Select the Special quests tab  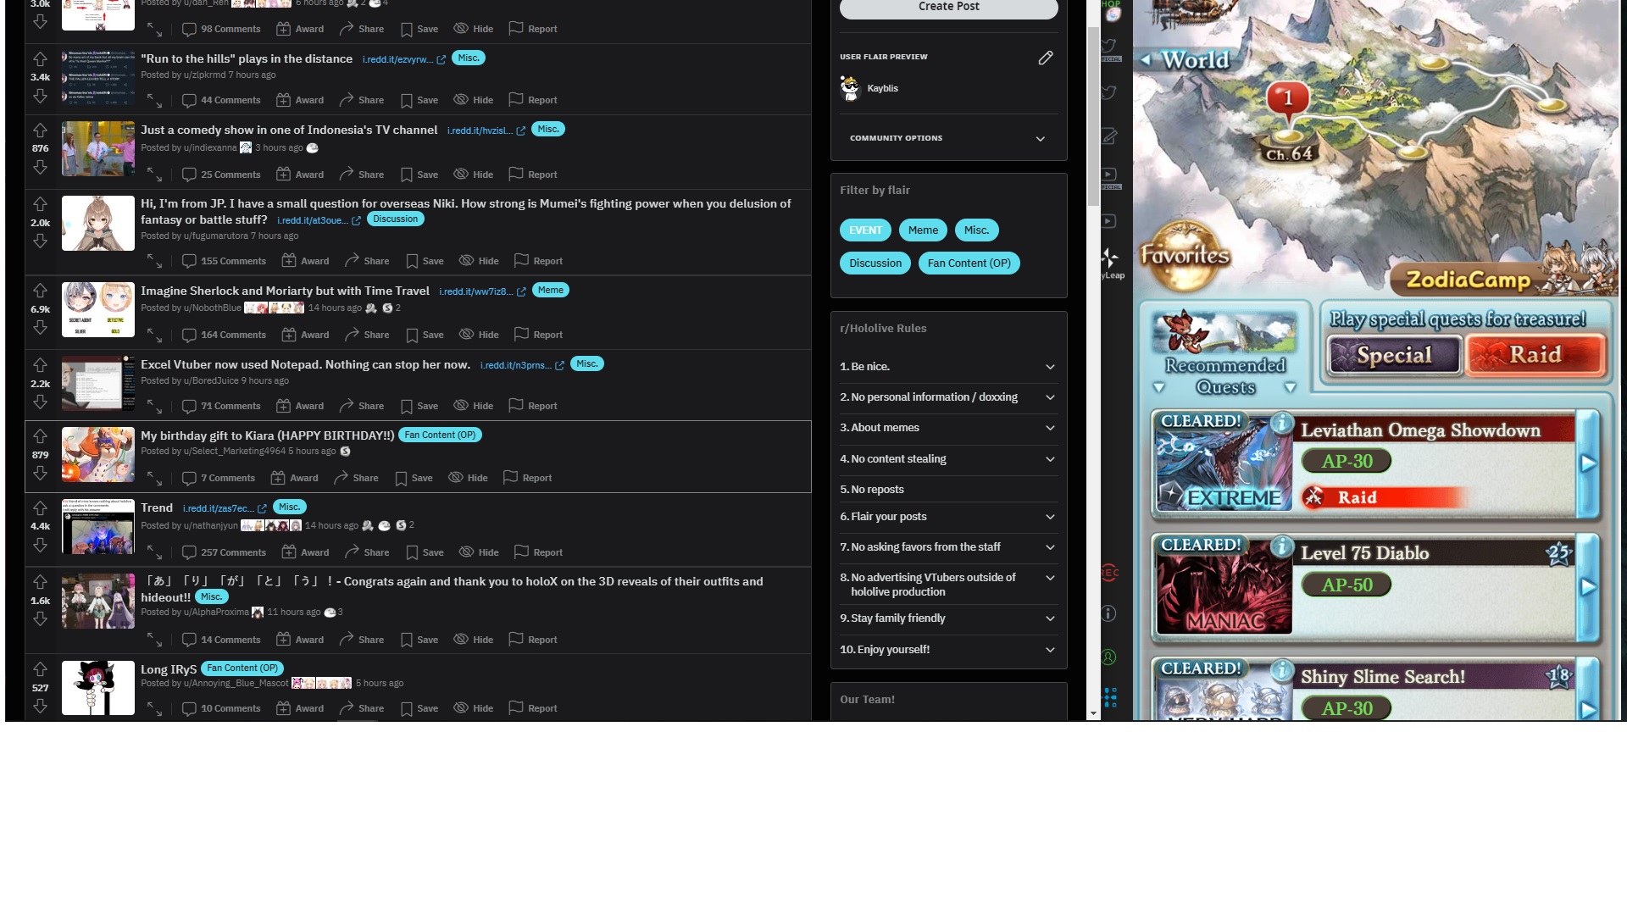(1394, 355)
